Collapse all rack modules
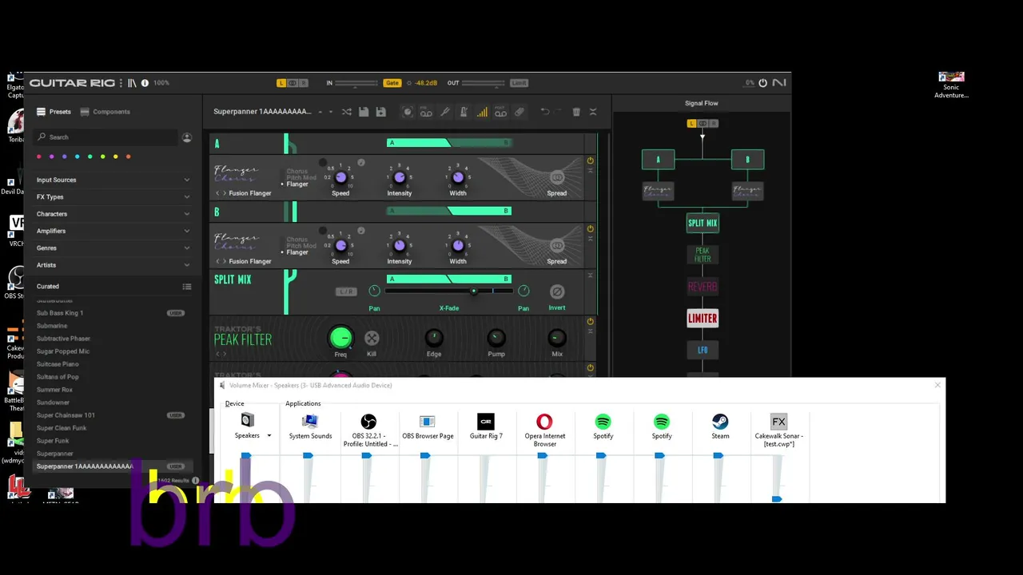 593,112
